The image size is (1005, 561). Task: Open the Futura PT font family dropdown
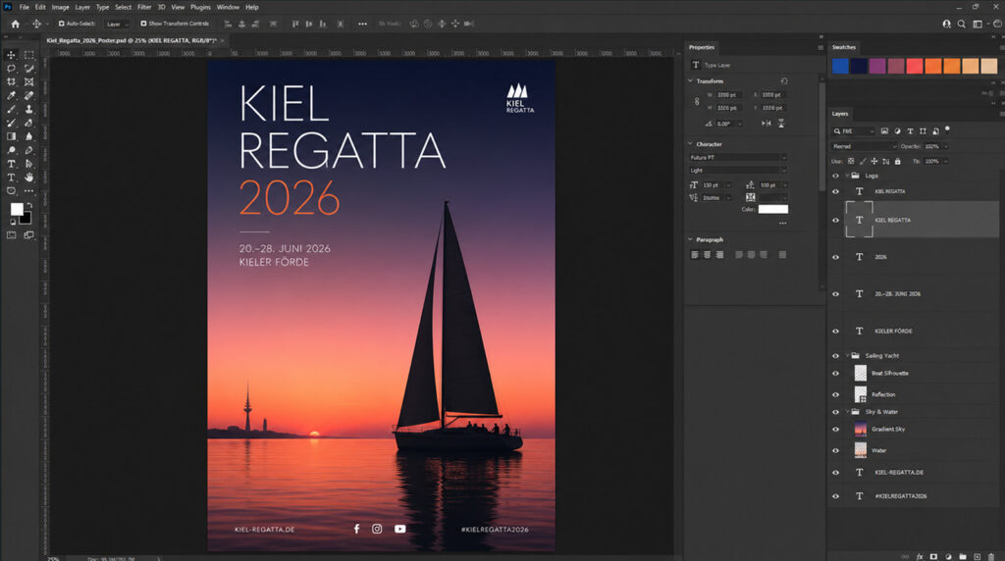738,157
